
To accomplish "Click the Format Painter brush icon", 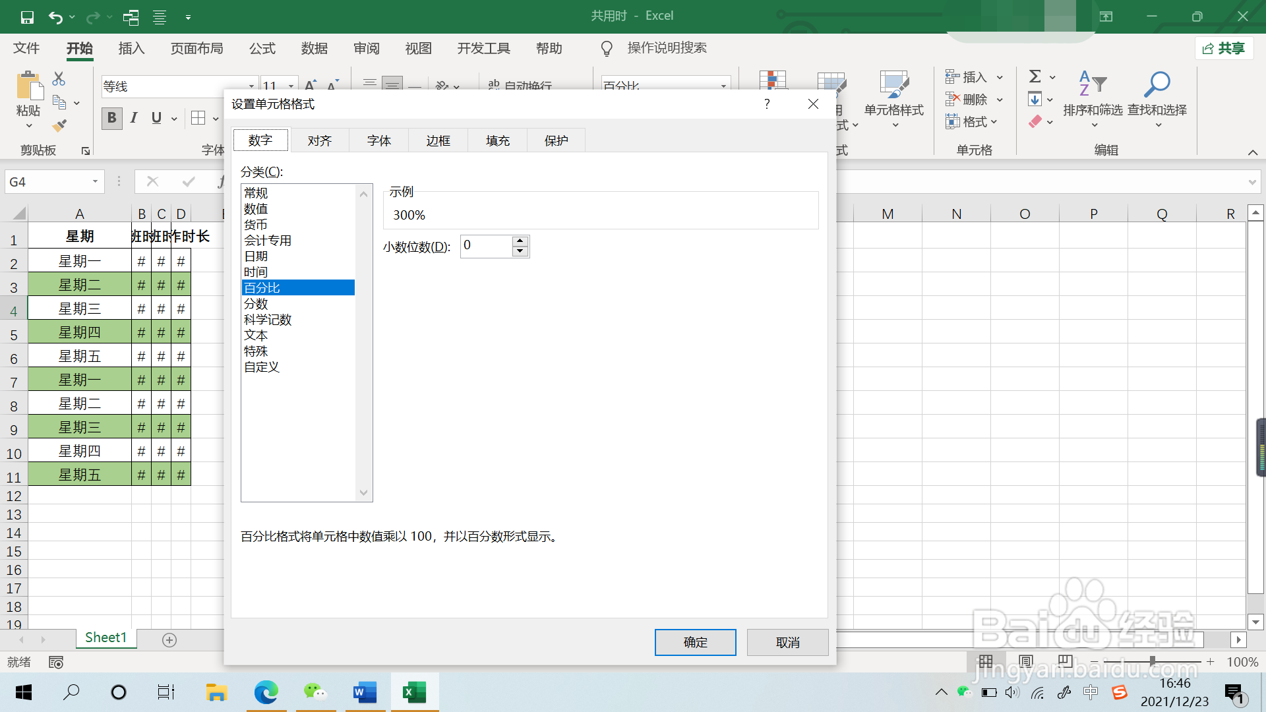I will click(59, 125).
